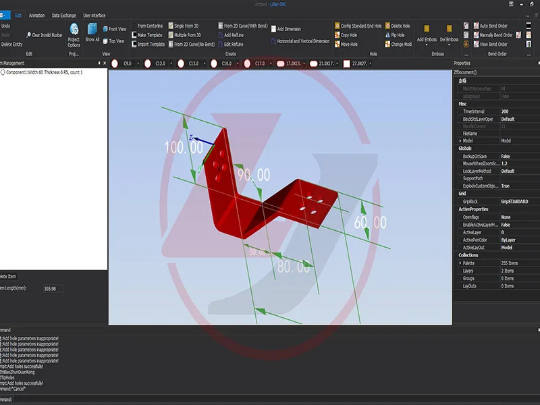The width and height of the screenshot is (540, 405).
Task: Click the Copy Hole tool
Action: pyautogui.click(x=346, y=35)
